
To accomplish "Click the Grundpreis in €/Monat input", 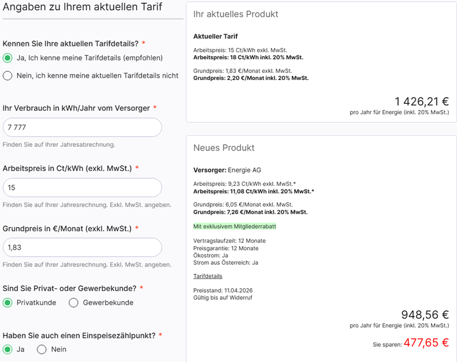I will tap(82, 247).
